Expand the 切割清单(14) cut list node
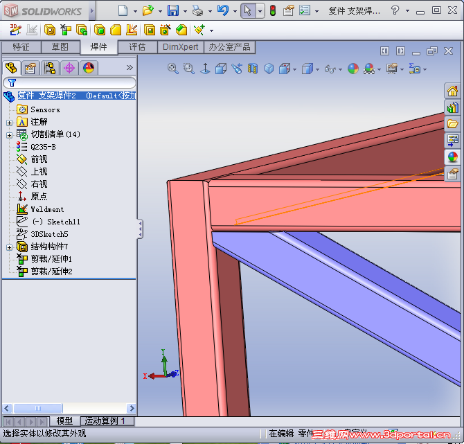 pyautogui.click(x=9, y=134)
